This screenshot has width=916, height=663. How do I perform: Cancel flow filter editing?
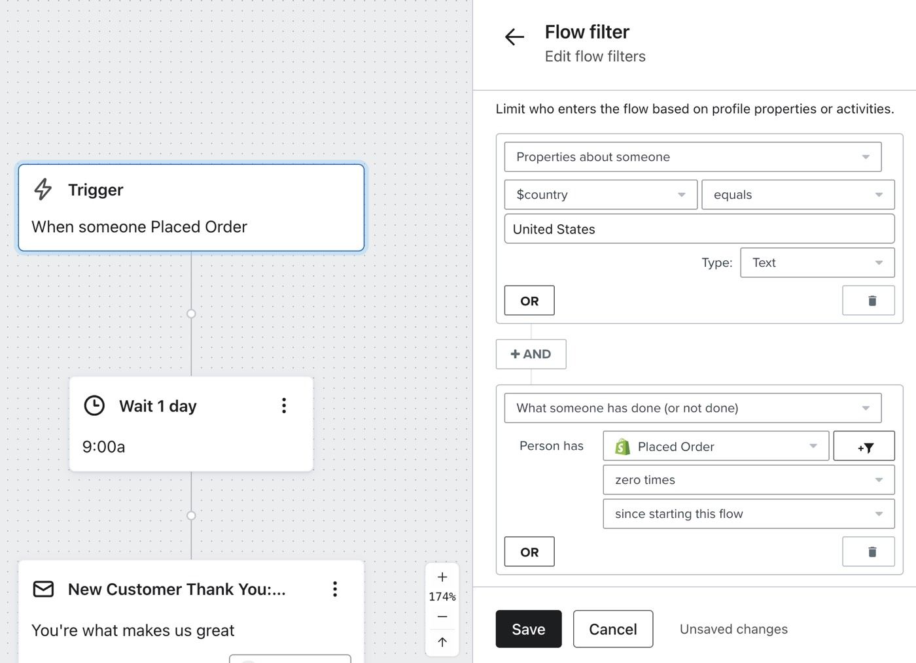pyautogui.click(x=612, y=629)
